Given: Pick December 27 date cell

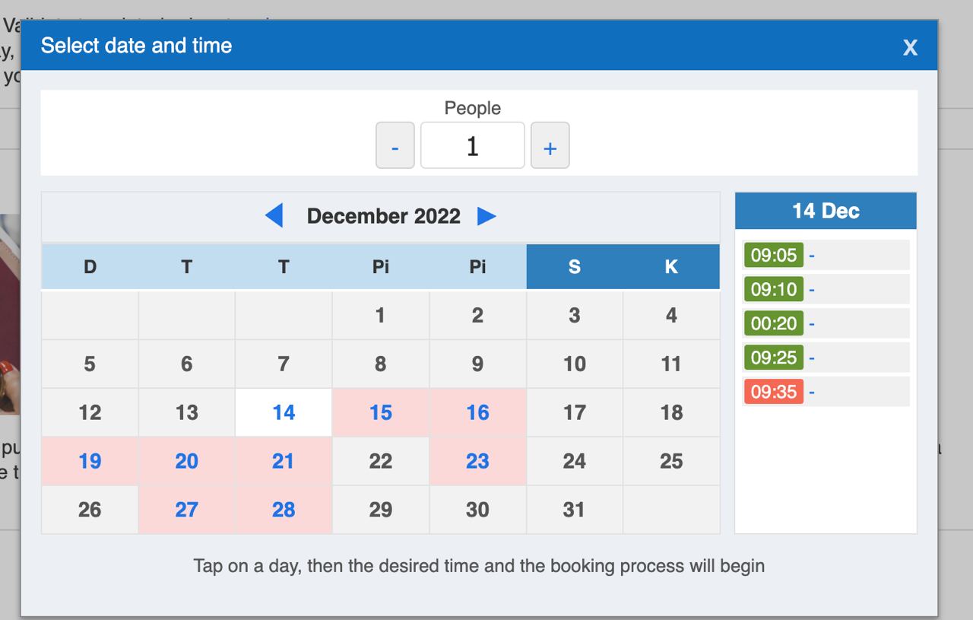Looking at the screenshot, I should click(186, 510).
